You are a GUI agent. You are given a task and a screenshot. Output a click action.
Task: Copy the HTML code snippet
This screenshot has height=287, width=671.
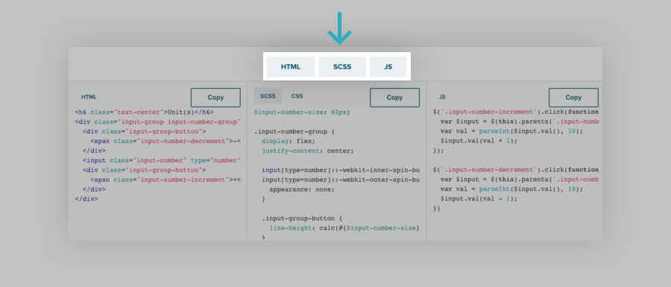(x=215, y=98)
